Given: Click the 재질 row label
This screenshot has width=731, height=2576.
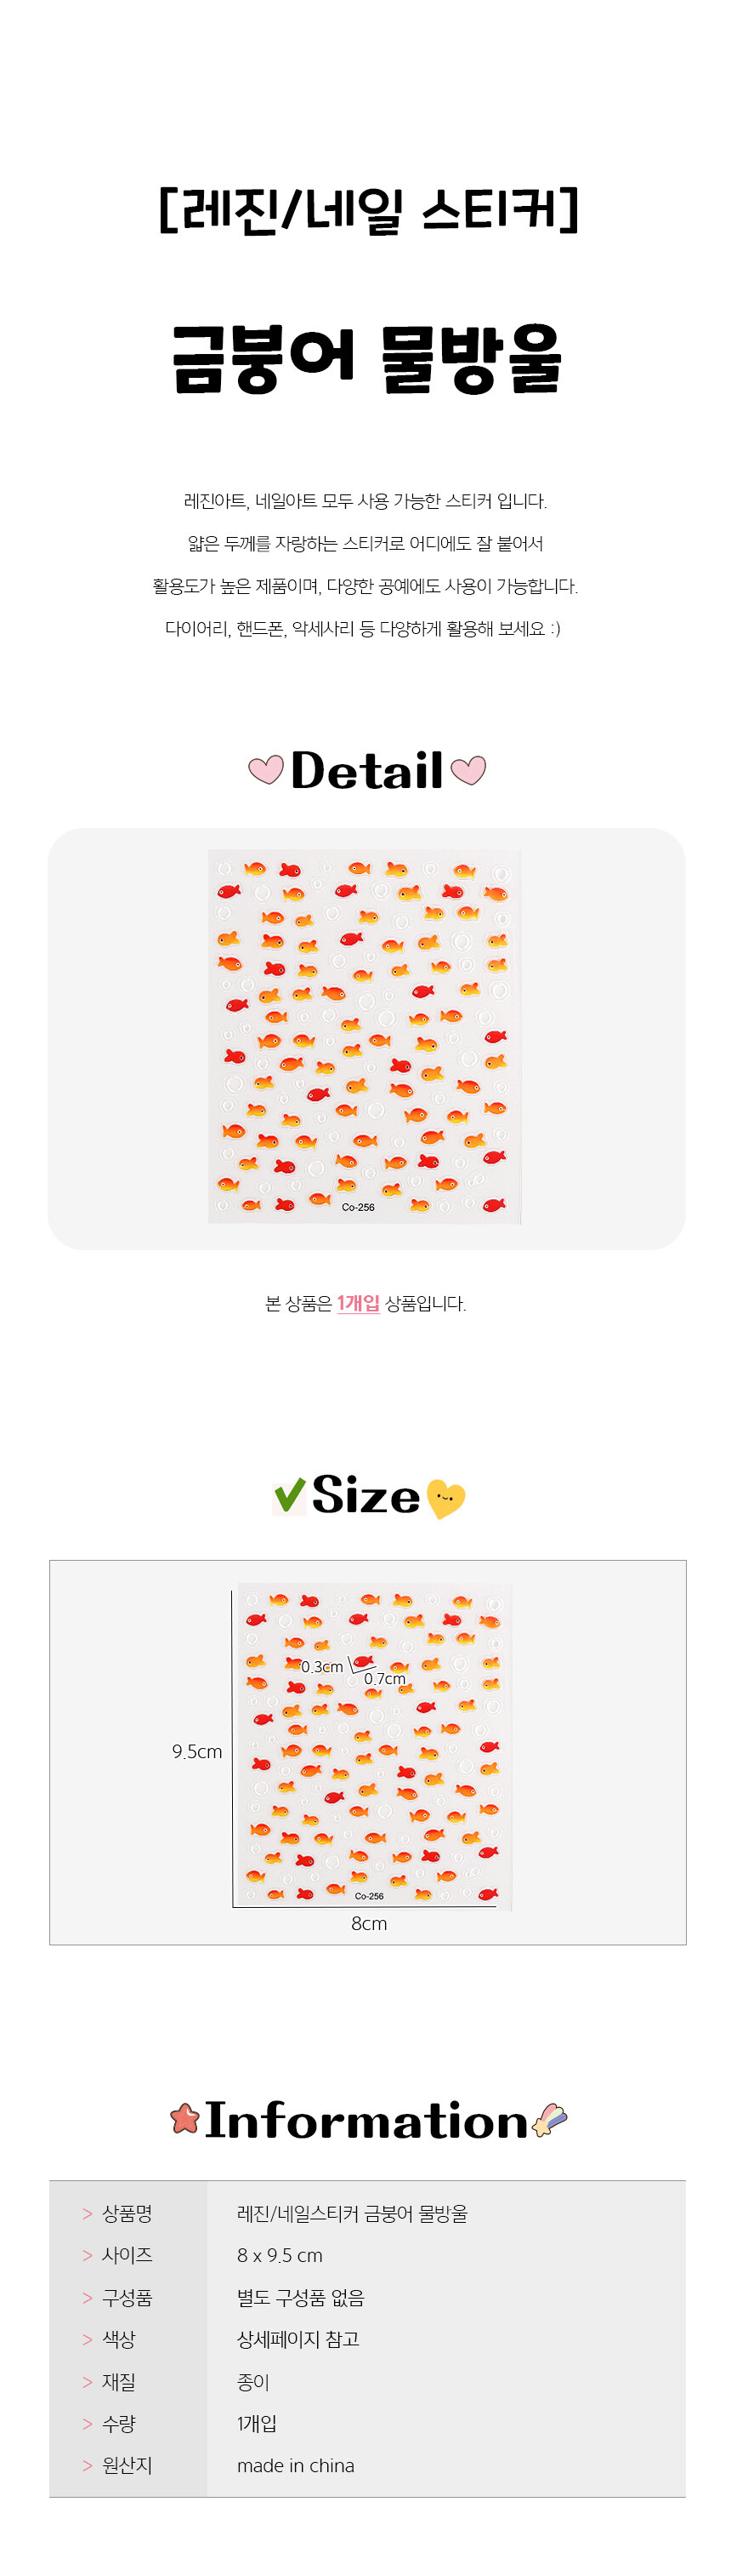Looking at the screenshot, I should pyautogui.click(x=119, y=2382).
